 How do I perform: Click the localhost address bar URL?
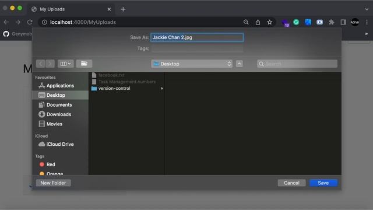(83, 22)
